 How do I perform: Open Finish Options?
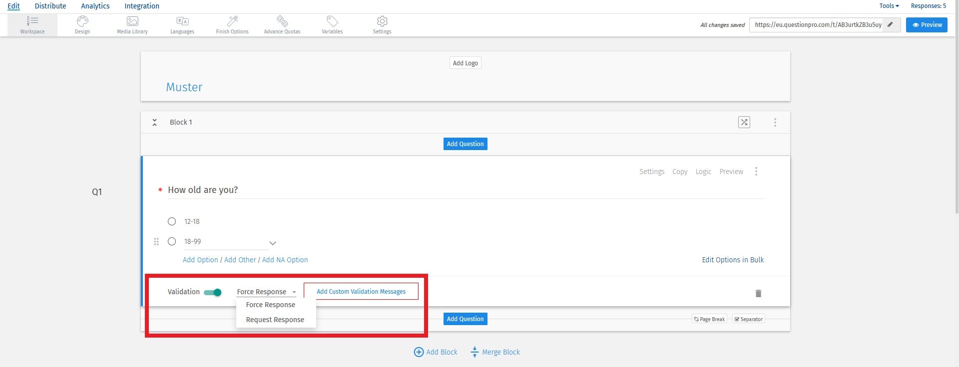[x=232, y=24]
